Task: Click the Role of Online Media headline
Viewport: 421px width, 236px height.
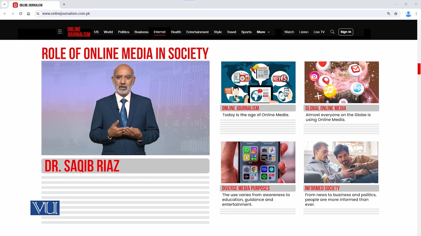Action: (x=125, y=54)
